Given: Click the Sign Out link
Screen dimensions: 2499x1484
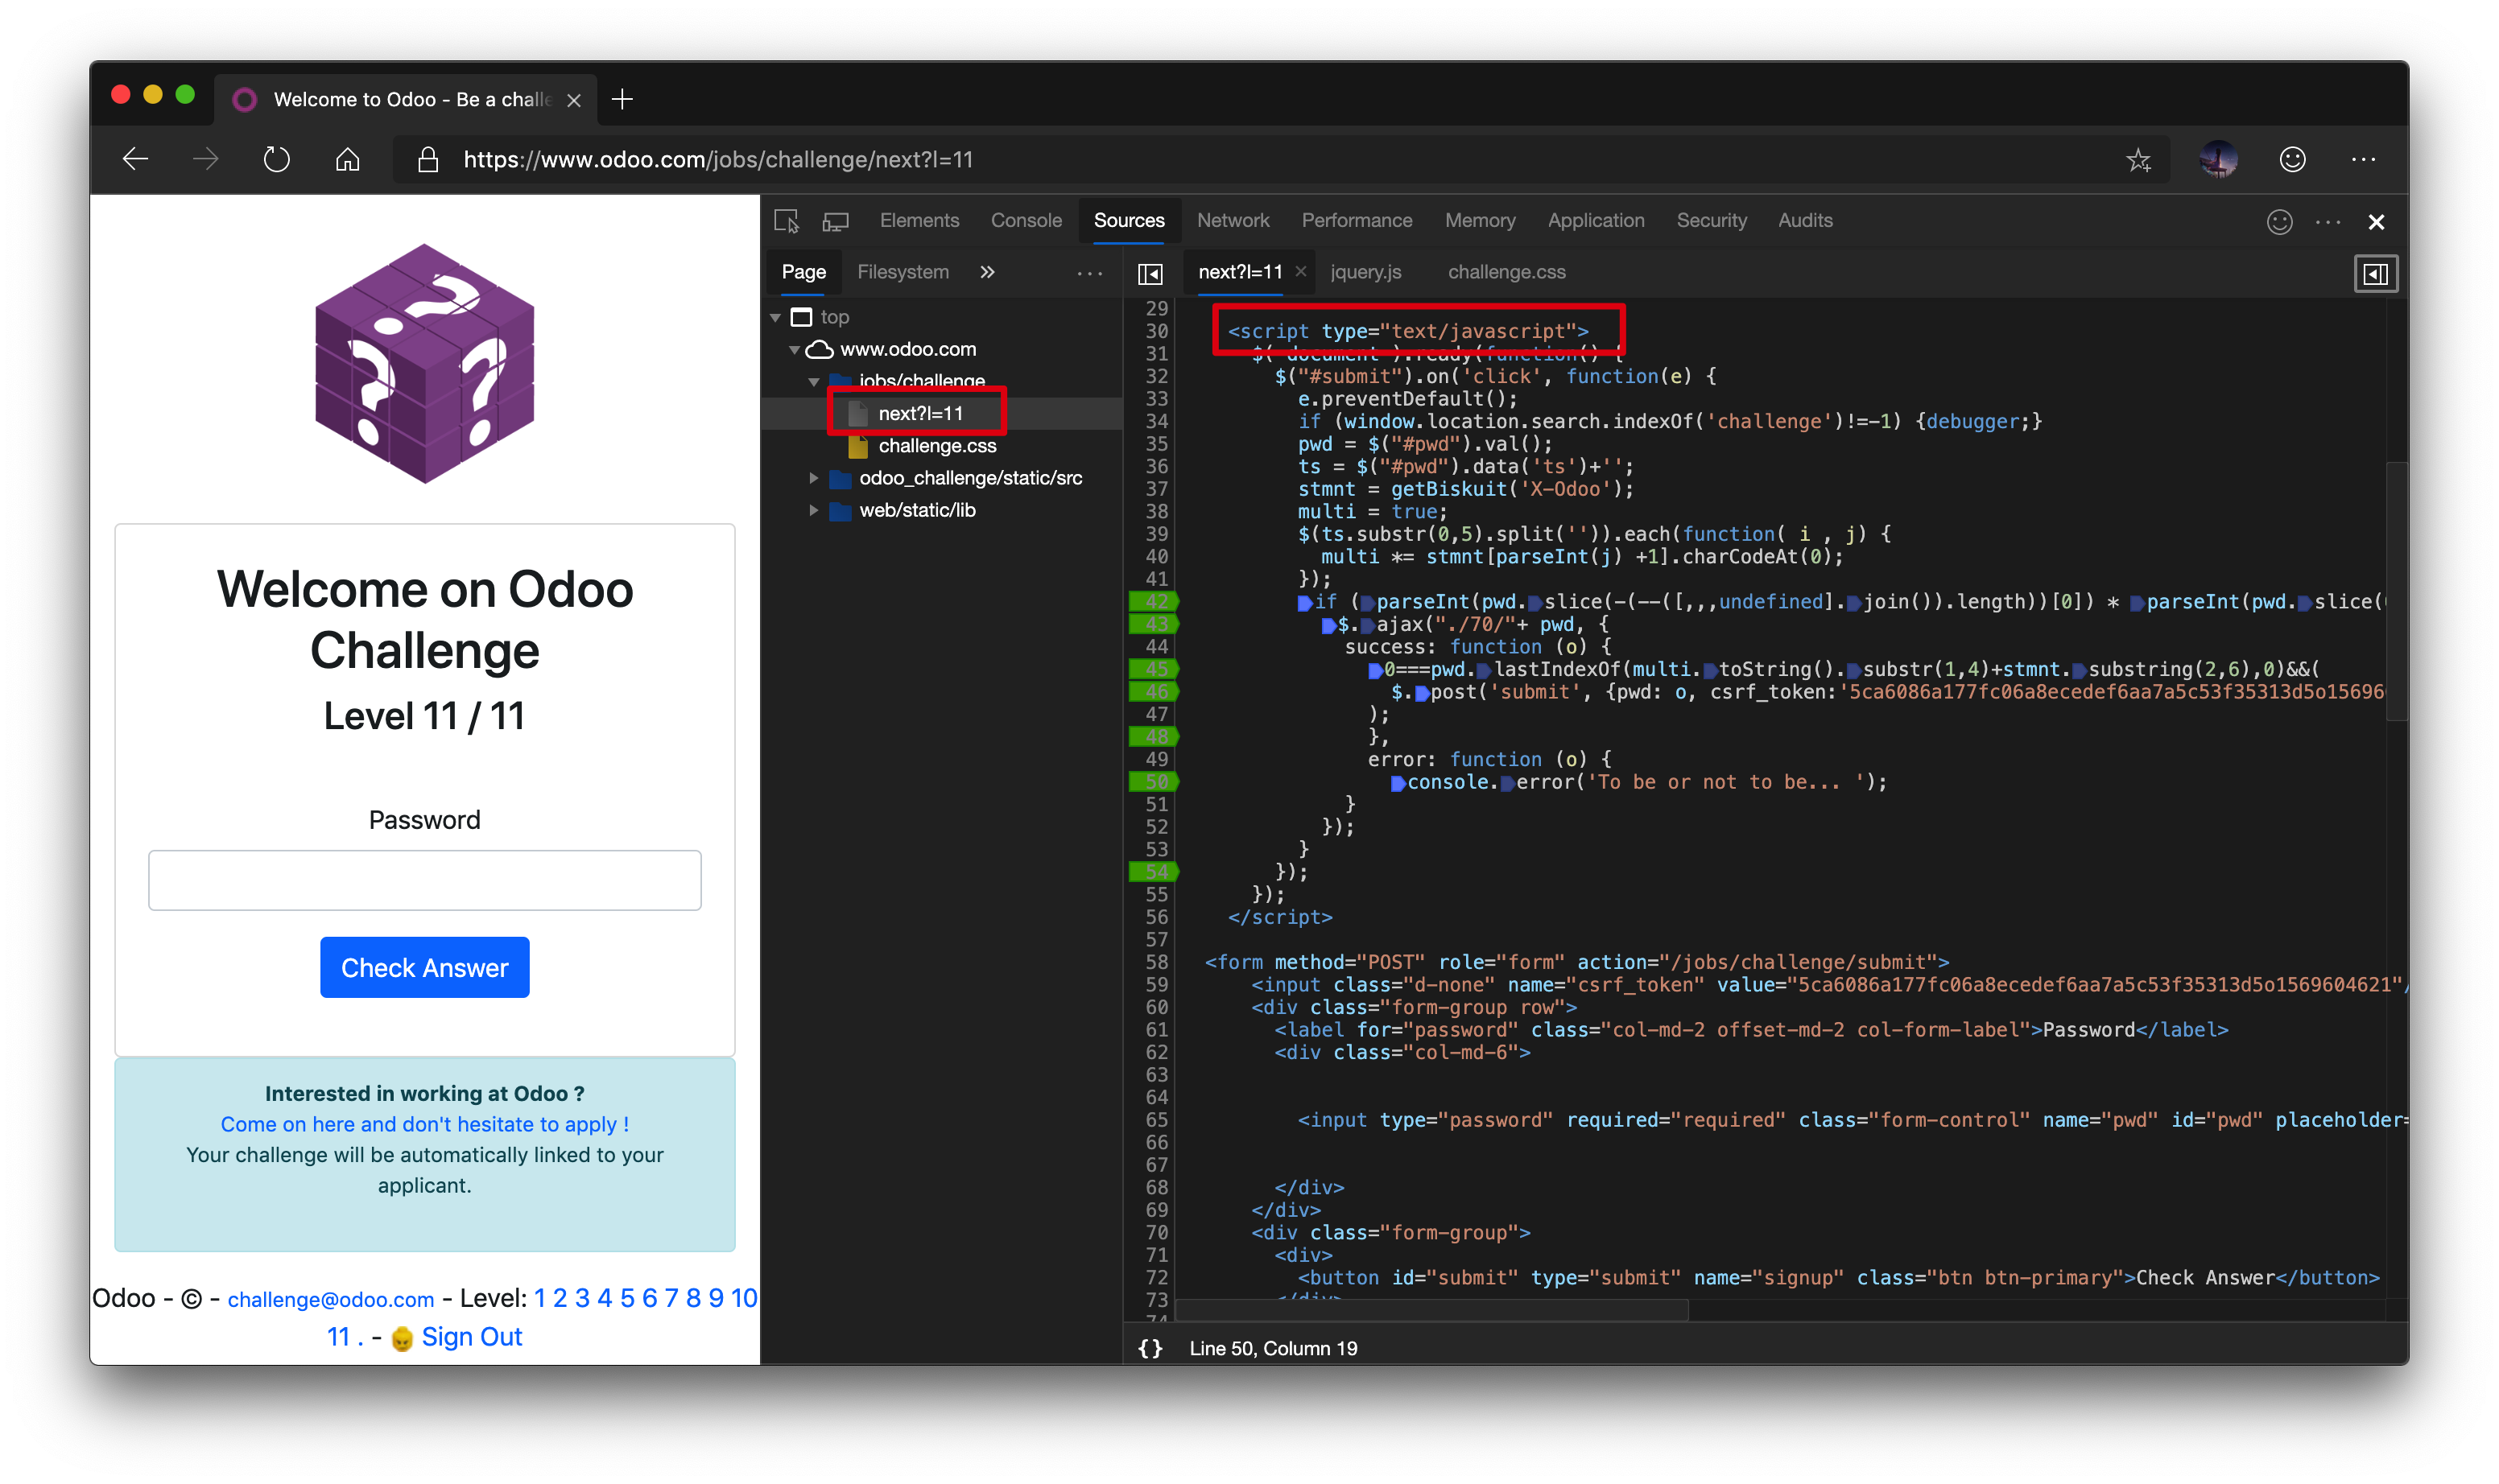Looking at the screenshot, I should [x=471, y=1337].
